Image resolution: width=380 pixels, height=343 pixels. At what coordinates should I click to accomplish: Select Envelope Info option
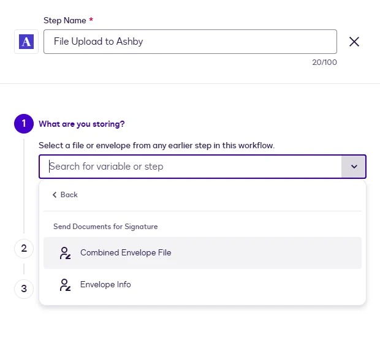click(202, 284)
